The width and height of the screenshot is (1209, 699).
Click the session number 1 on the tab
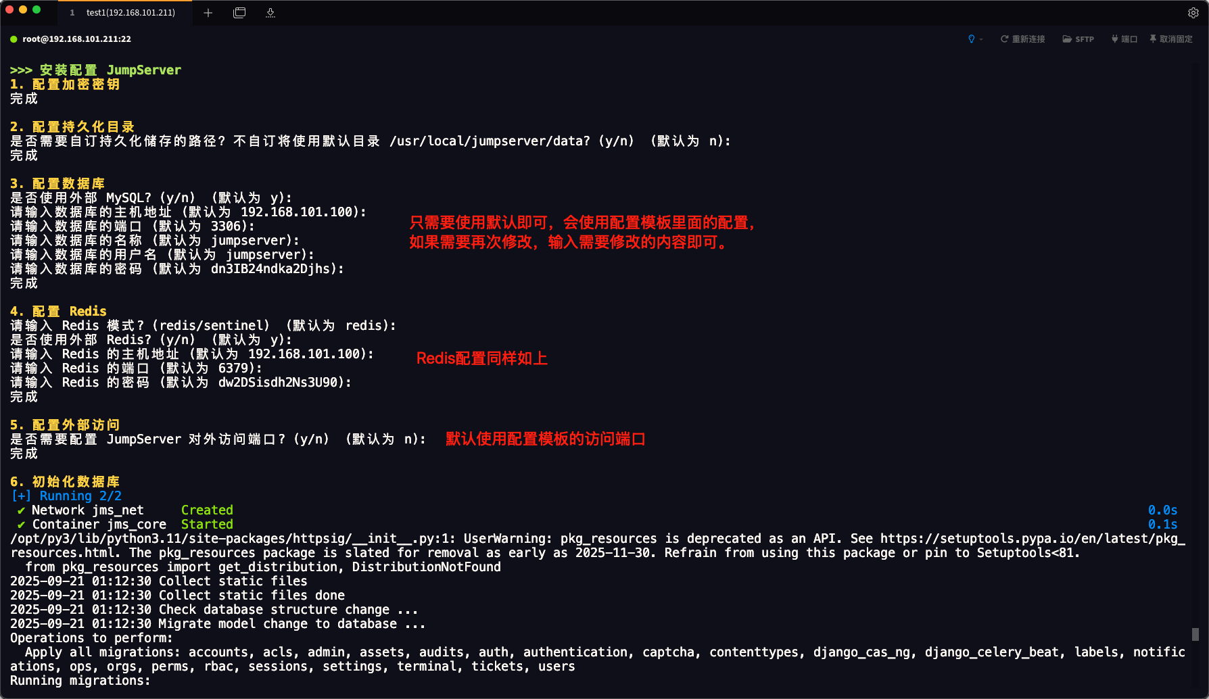click(72, 12)
